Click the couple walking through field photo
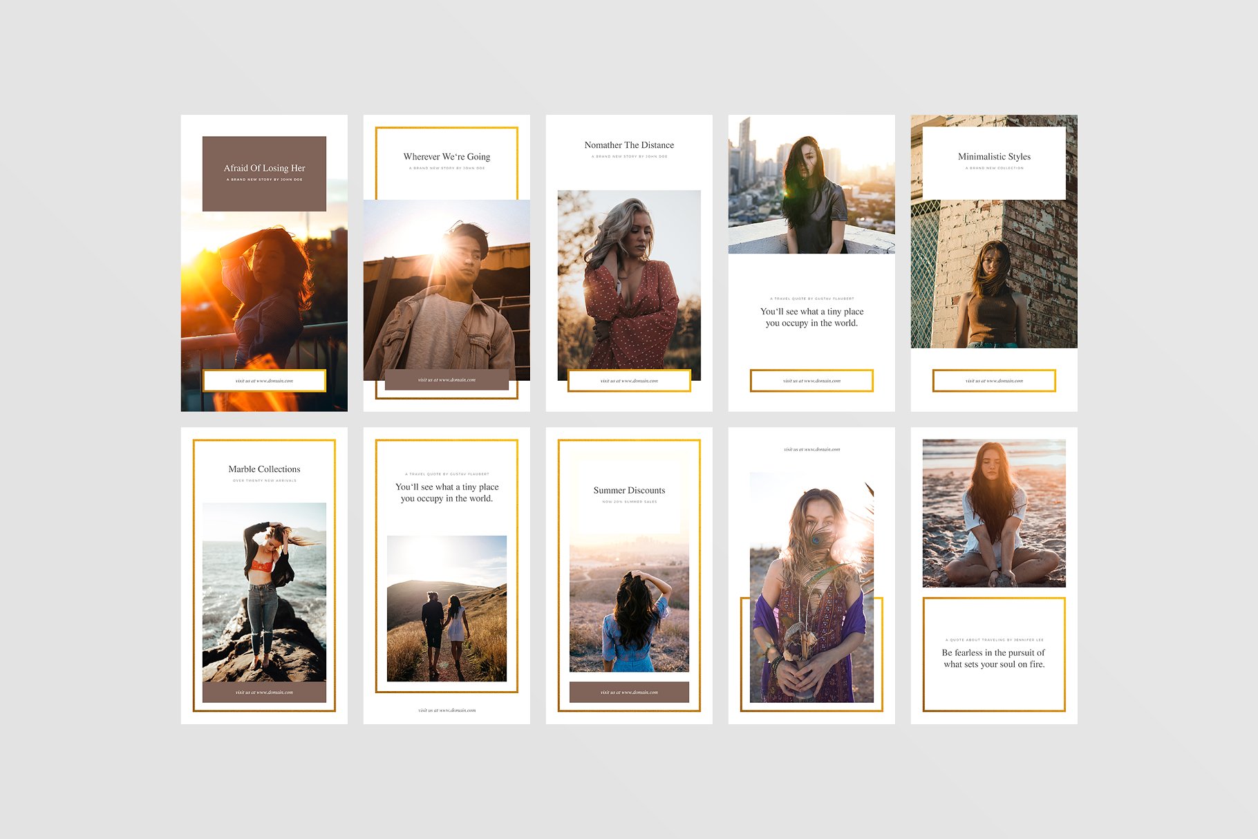The image size is (1258, 839). point(447,608)
